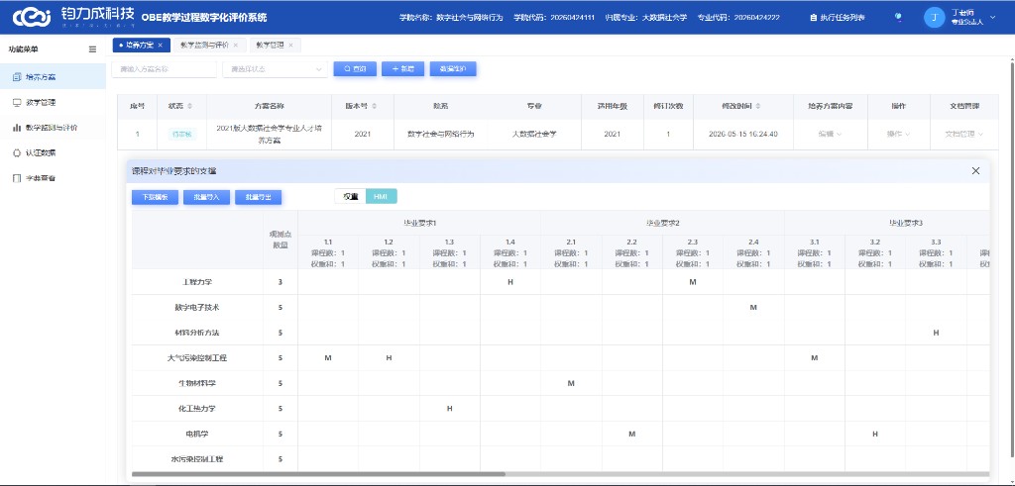Expand the user account dropdown arrow

click(993, 18)
